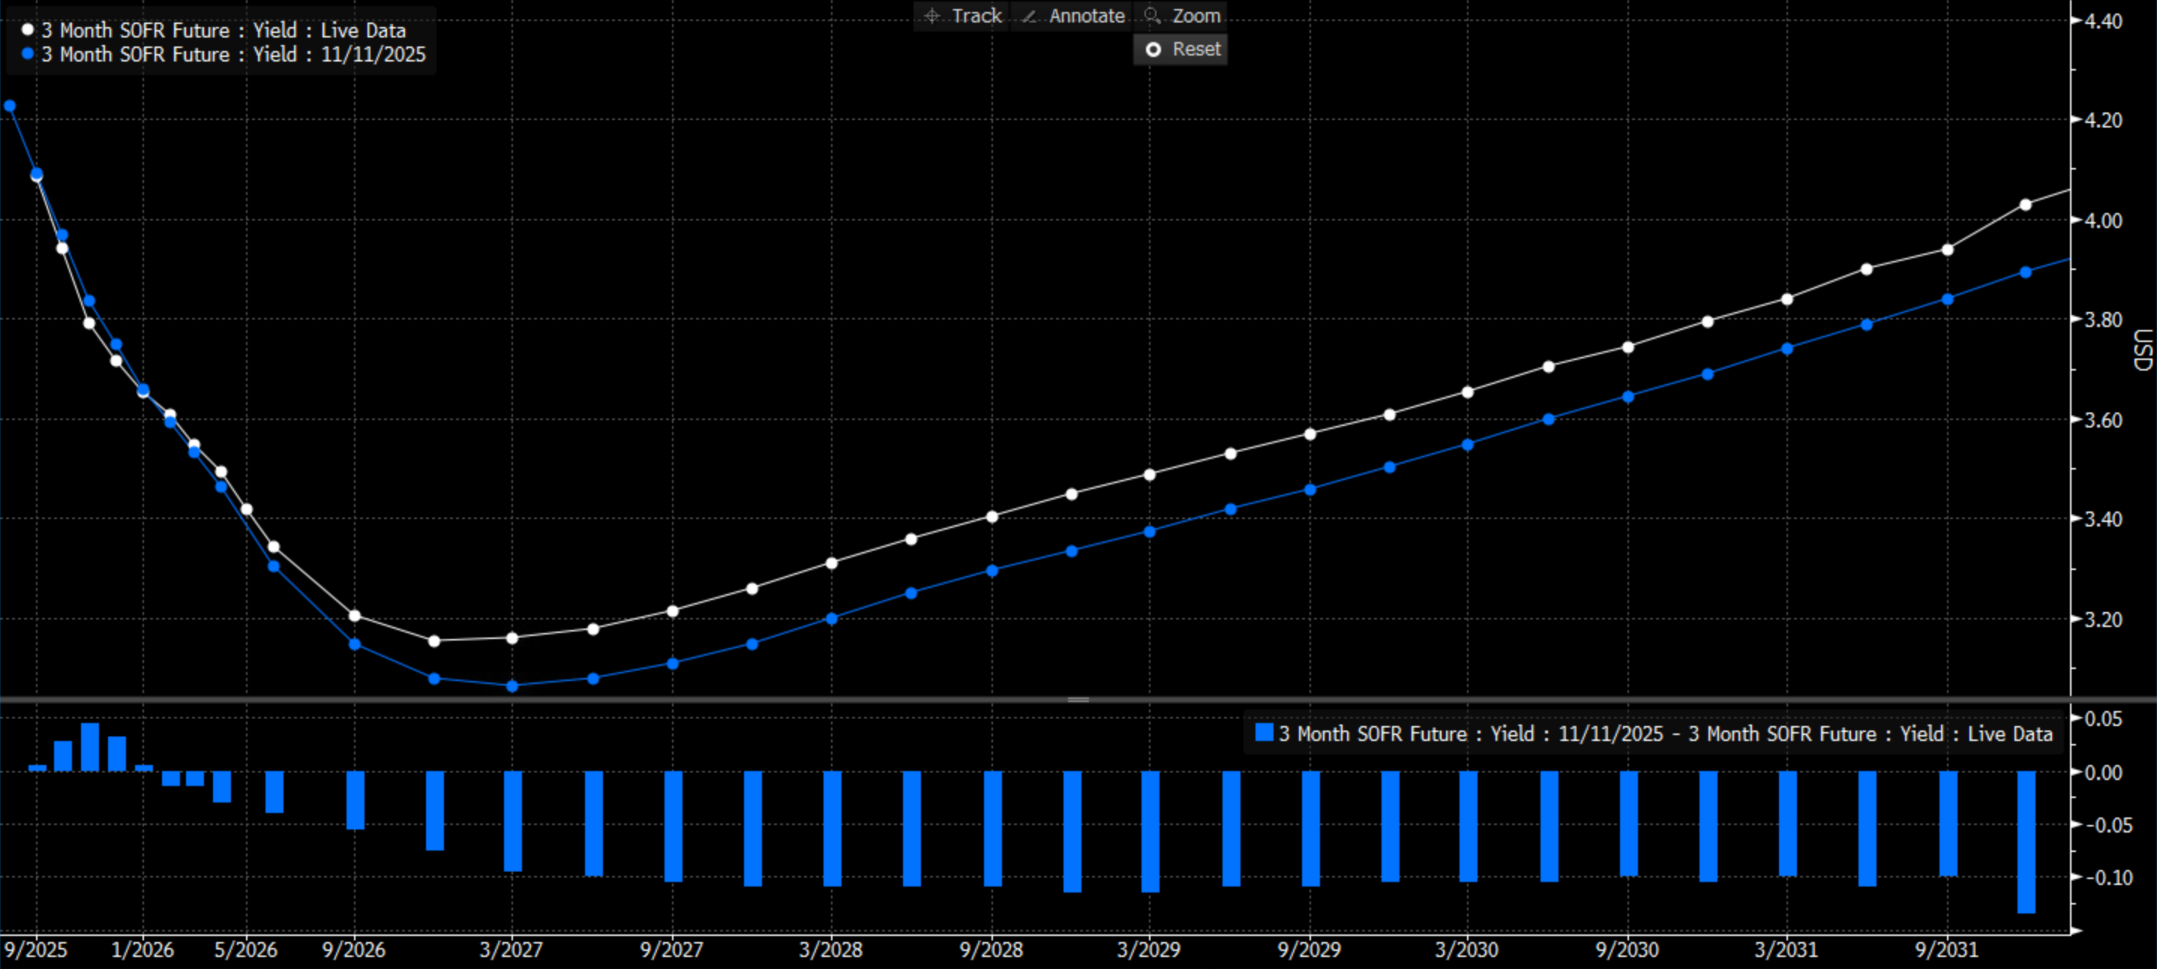The image size is (2157, 969).
Task: Select the rightmost white Live Data point
Action: click(x=2025, y=204)
